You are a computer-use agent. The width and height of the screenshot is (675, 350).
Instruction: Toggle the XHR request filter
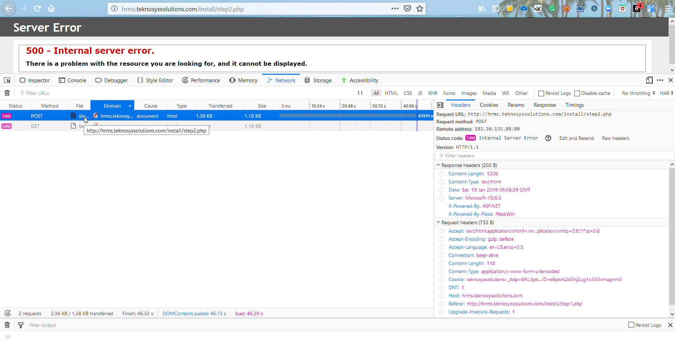tap(433, 93)
